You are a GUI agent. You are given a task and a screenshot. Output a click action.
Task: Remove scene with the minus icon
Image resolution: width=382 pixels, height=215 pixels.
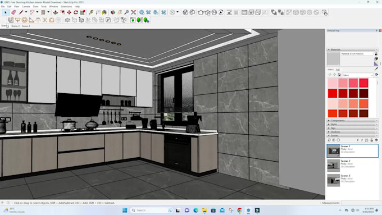tap(338, 140)
